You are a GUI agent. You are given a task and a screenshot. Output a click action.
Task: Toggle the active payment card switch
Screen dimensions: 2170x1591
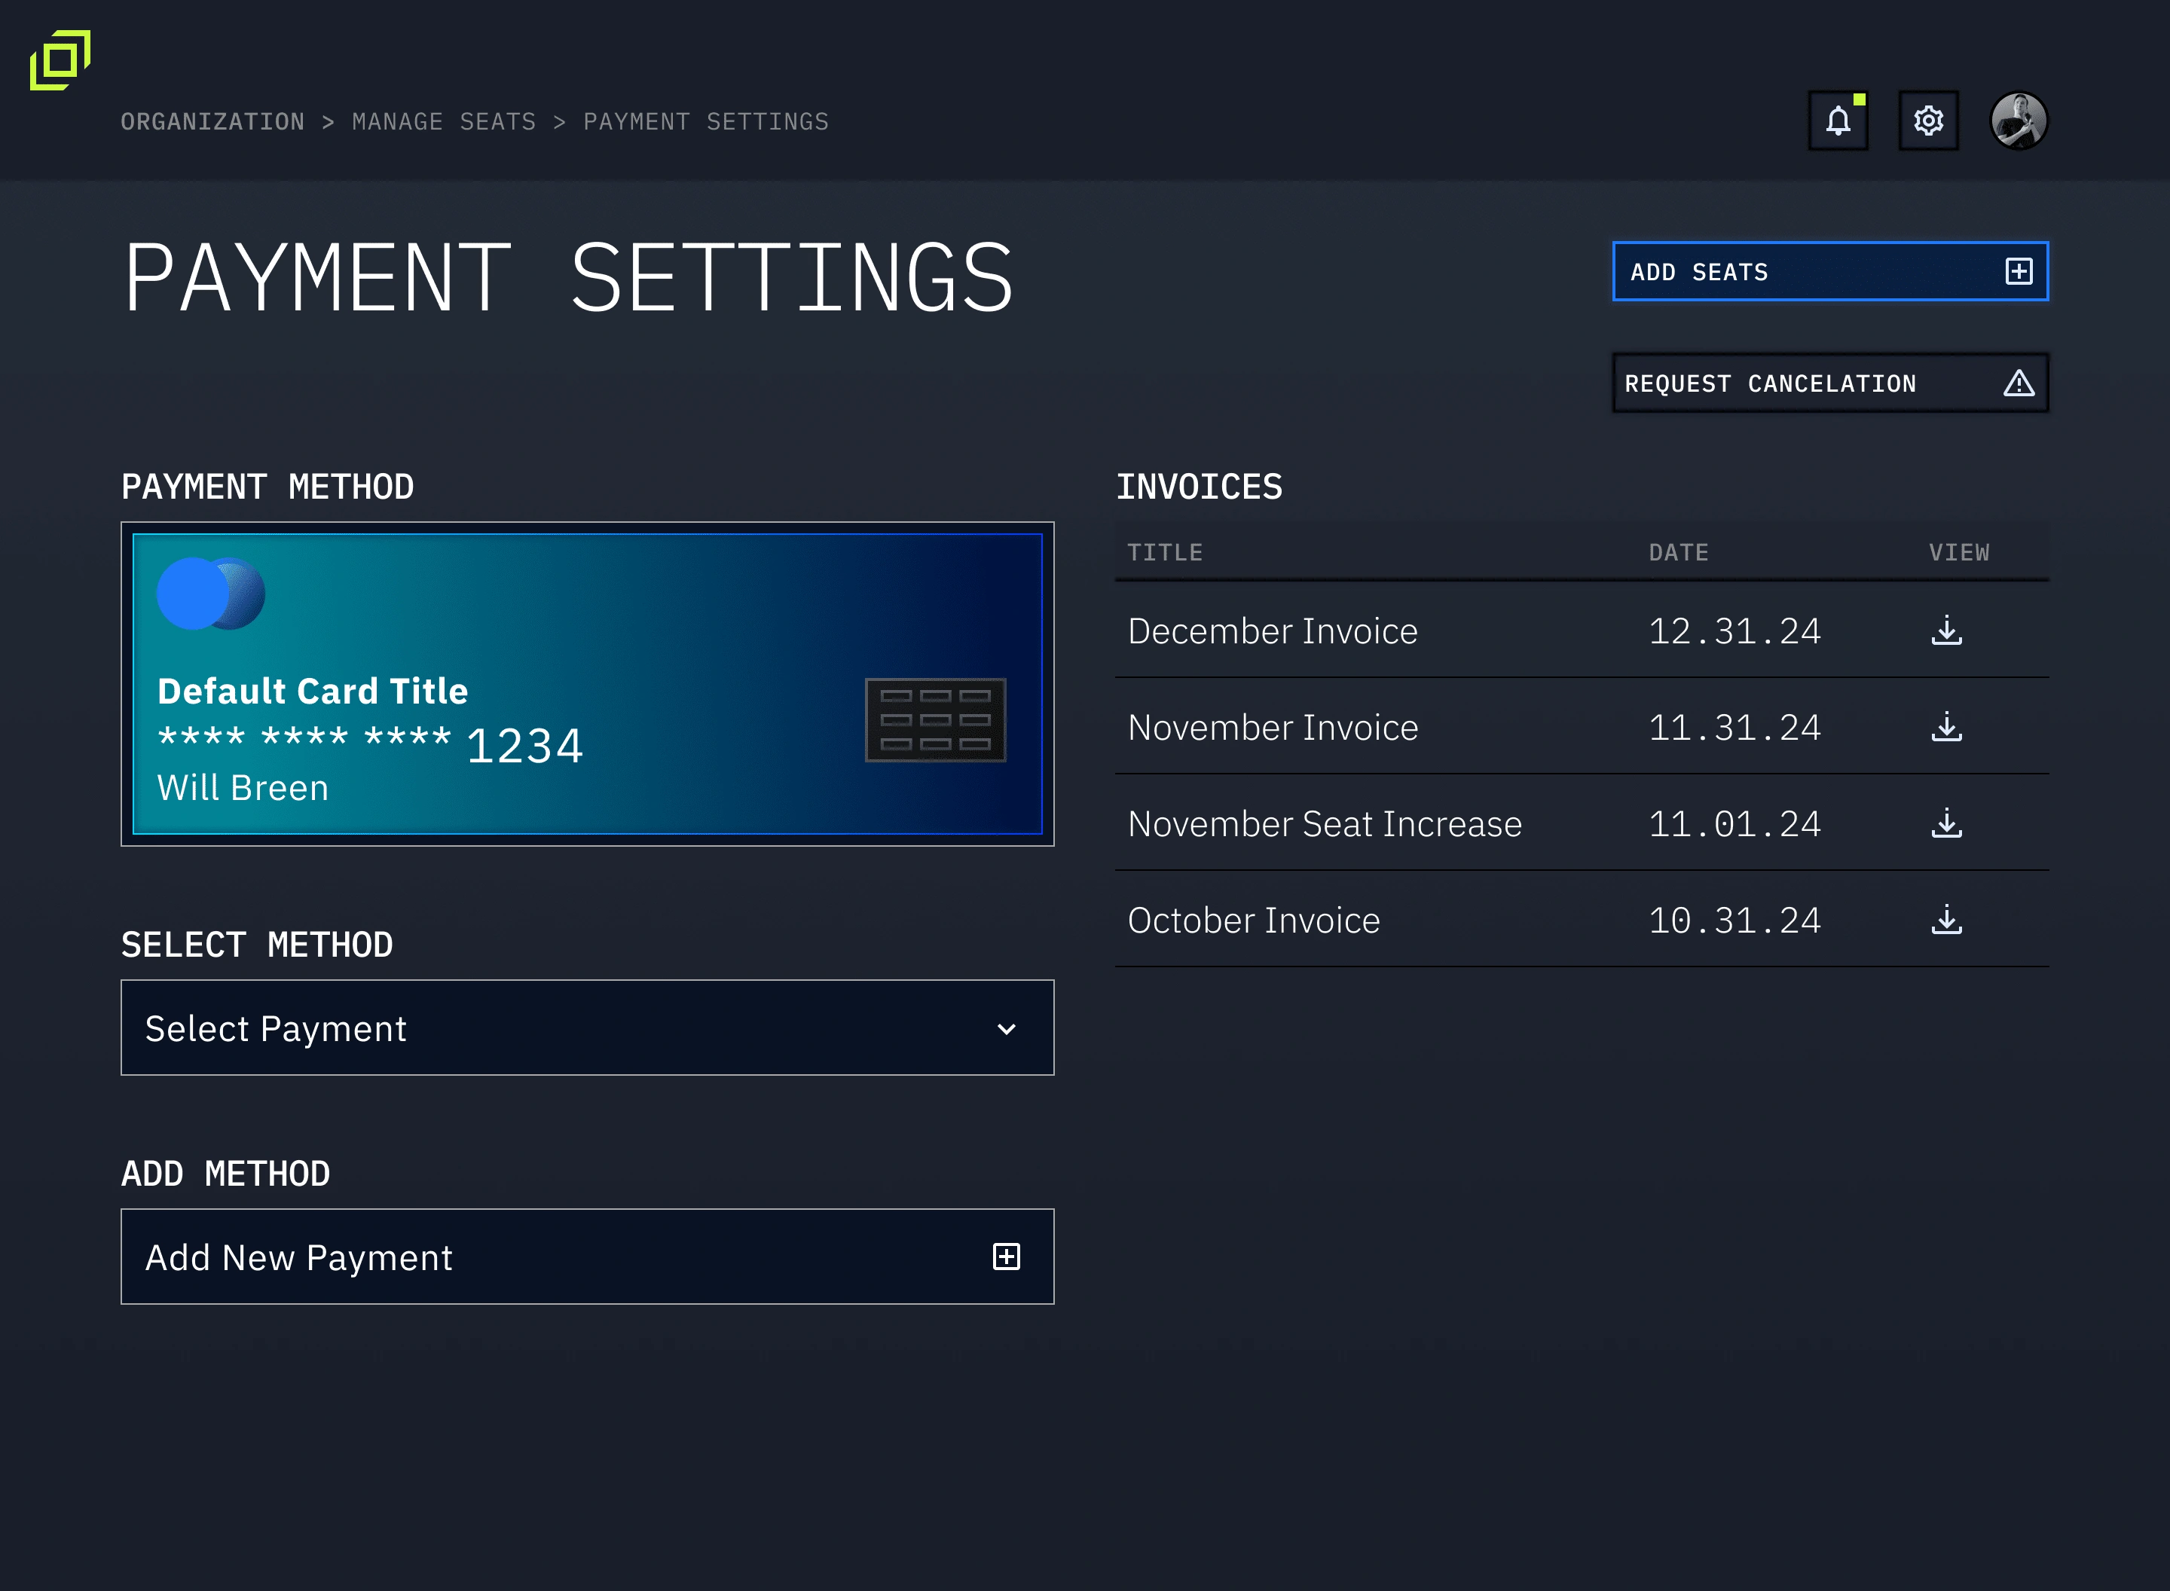[211, 591]
